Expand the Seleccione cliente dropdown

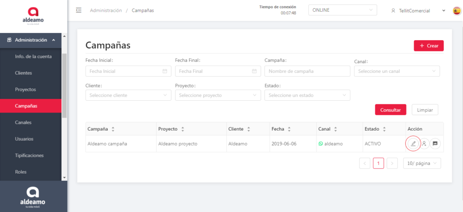tap(128, 95)
